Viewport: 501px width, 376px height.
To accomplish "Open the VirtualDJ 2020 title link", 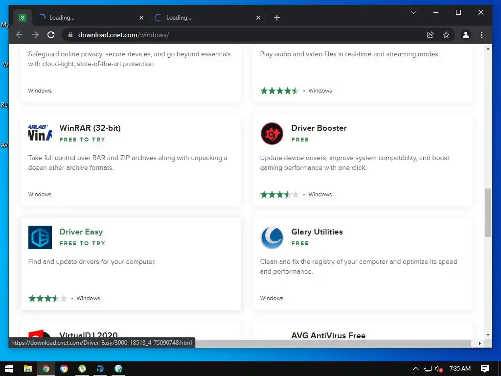I will click(x=89, y=335).
